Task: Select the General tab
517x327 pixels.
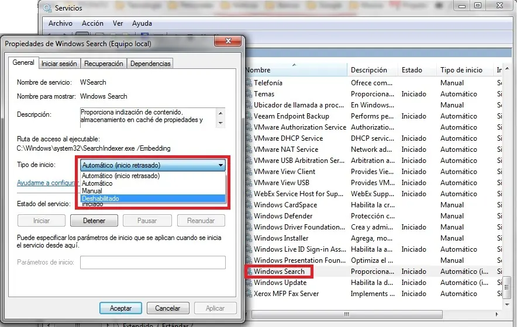Action: pyautogui.click(x=23, y=62)
